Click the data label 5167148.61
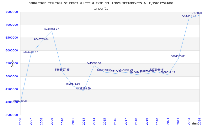202x126 pixels. point(104,70)
